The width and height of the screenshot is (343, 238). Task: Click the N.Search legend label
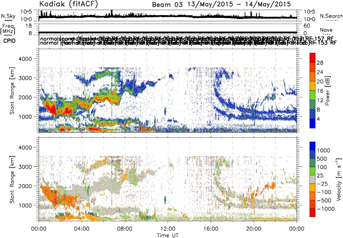coord(331,16)
